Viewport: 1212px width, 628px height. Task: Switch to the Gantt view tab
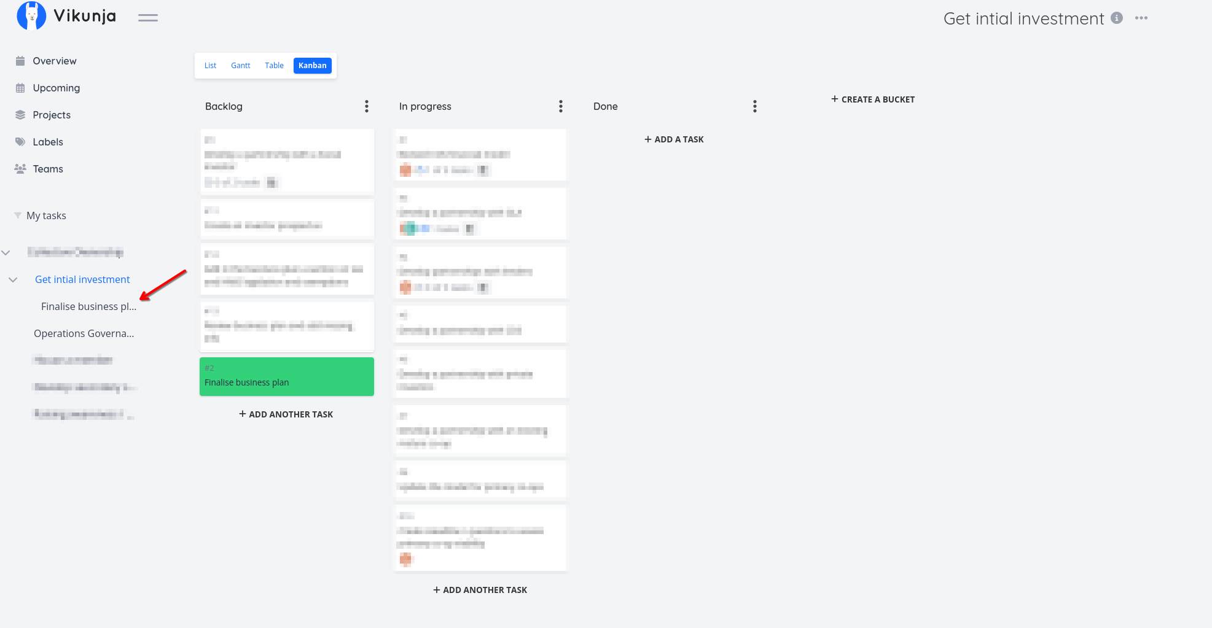240,66
